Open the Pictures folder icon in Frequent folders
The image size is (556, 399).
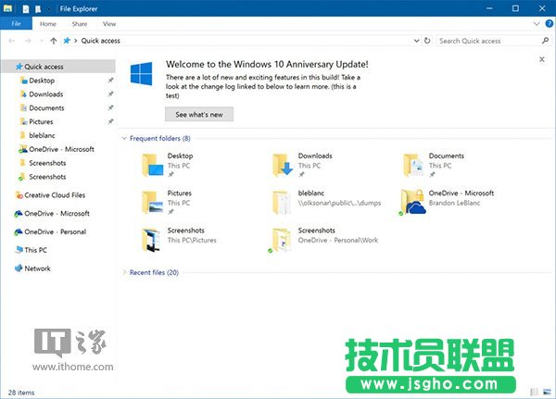pyautogui.click(x=153, y=202)
